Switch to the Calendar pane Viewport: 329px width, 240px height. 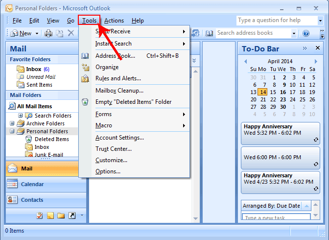tap(46, 184)
